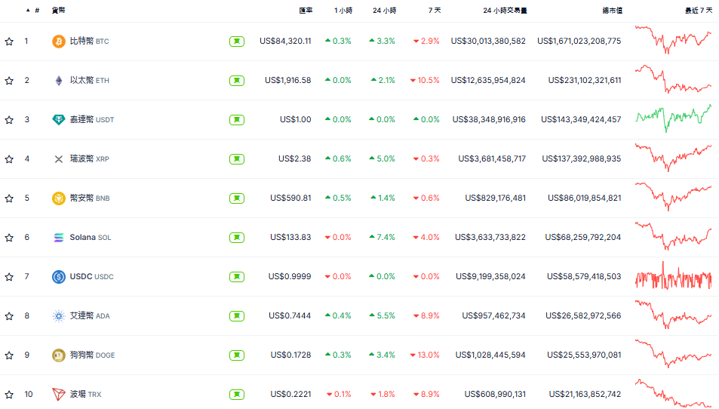The width and height of the screenshot is (719, 409).
Task: Click the XRP logo icon
Action: pyautogui.click(x=58, y=159)
